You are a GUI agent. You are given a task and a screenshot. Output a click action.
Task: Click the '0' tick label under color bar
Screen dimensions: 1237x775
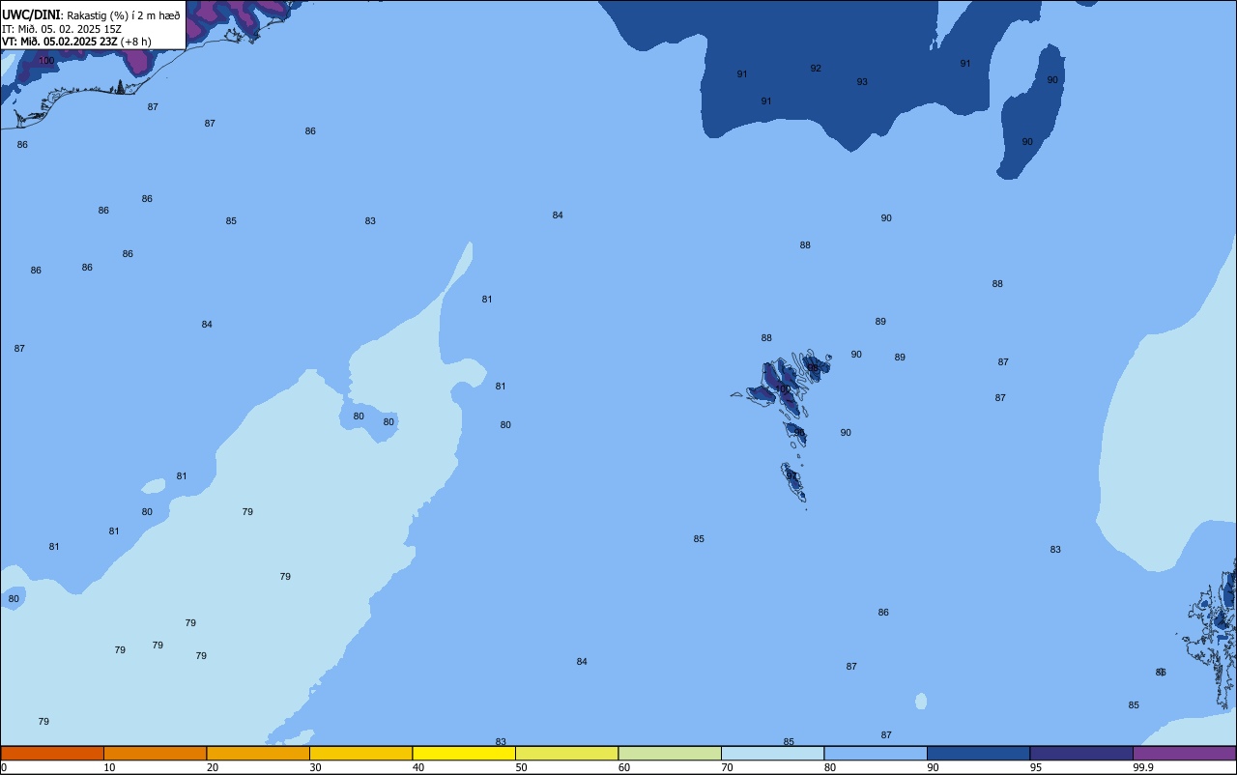pyautogui.click(x=4, y=767)
